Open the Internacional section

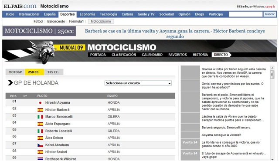click(x=29, y=14)
